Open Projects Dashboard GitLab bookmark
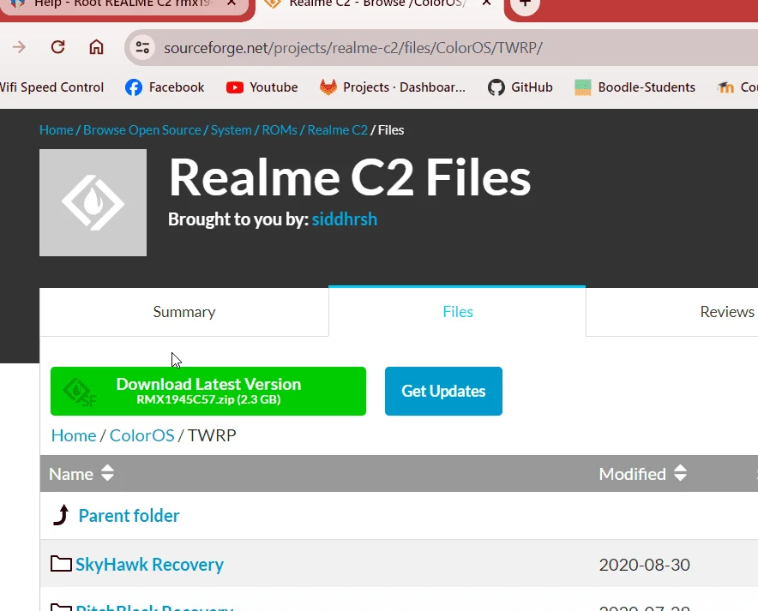The height and width of the screenshot is (611, 758). 393,87
